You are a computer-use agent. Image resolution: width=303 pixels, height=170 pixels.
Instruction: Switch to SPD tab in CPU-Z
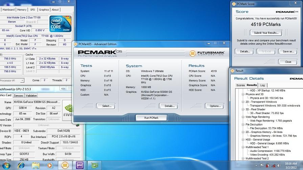coord(33,10)
